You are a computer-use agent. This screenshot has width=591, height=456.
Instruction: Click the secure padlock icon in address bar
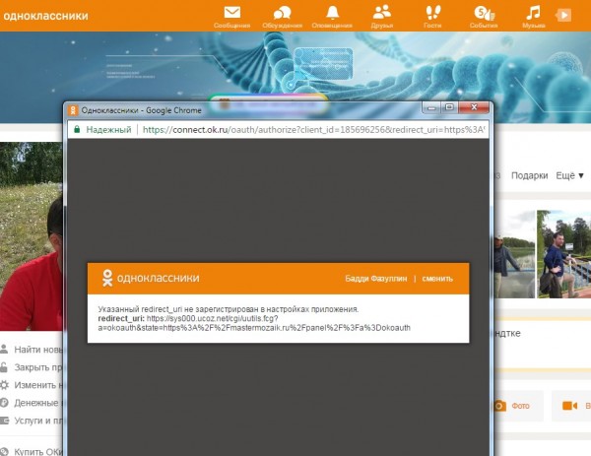77,129
